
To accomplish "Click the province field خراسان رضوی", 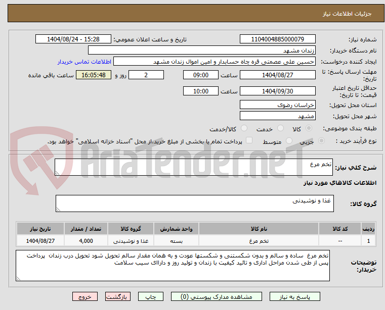I will [x=277, y=105].
